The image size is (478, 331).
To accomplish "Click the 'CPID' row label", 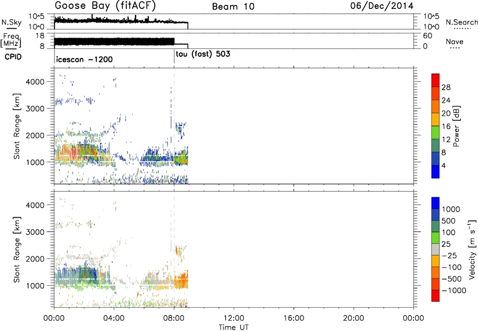I will (x=13, y=57).
